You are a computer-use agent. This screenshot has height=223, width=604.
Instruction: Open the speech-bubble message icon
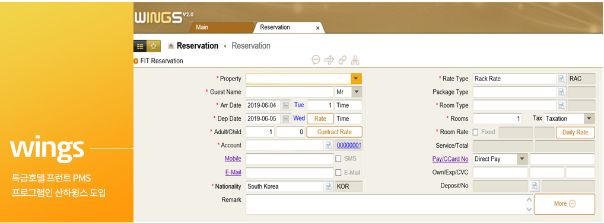click(x=316, y=60)
